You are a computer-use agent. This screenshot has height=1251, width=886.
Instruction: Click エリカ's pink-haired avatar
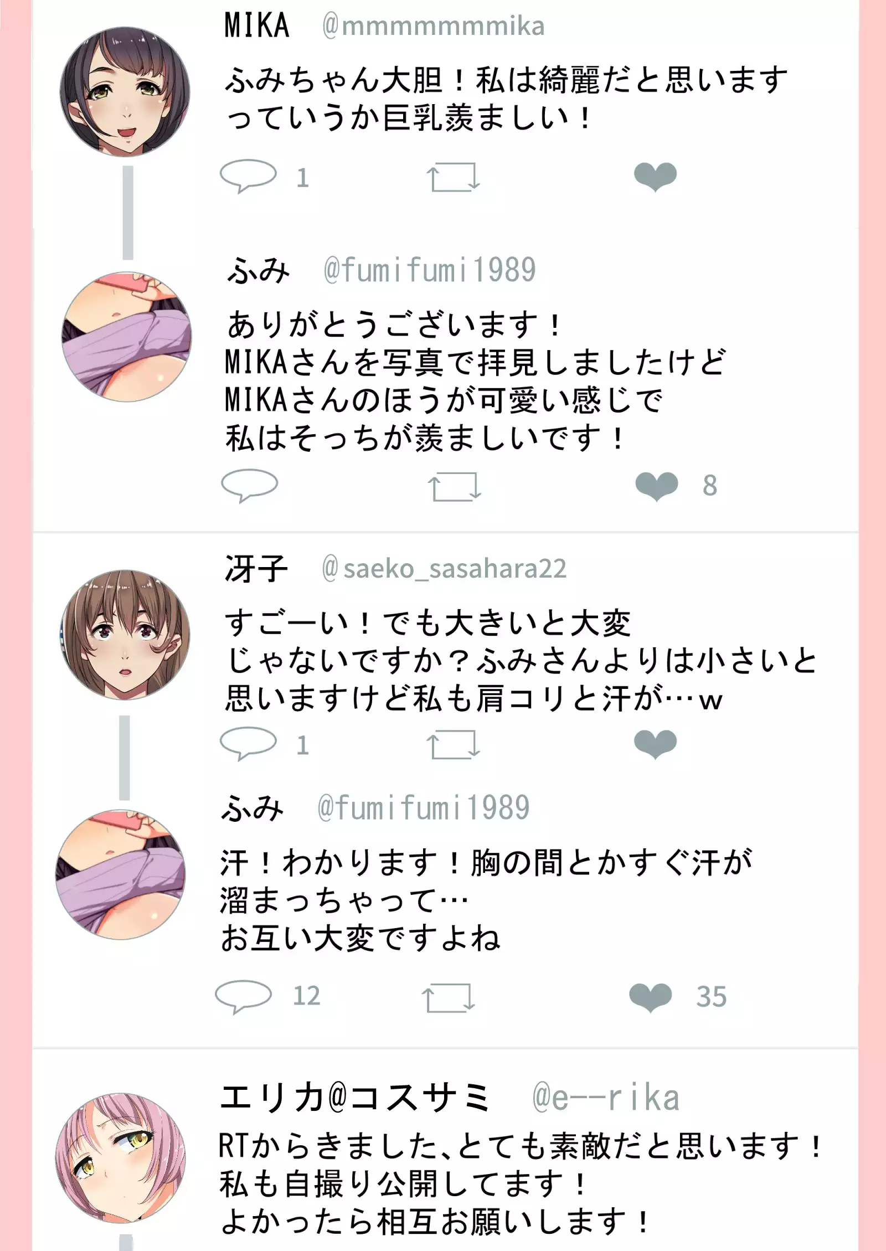coord(121,1157)
